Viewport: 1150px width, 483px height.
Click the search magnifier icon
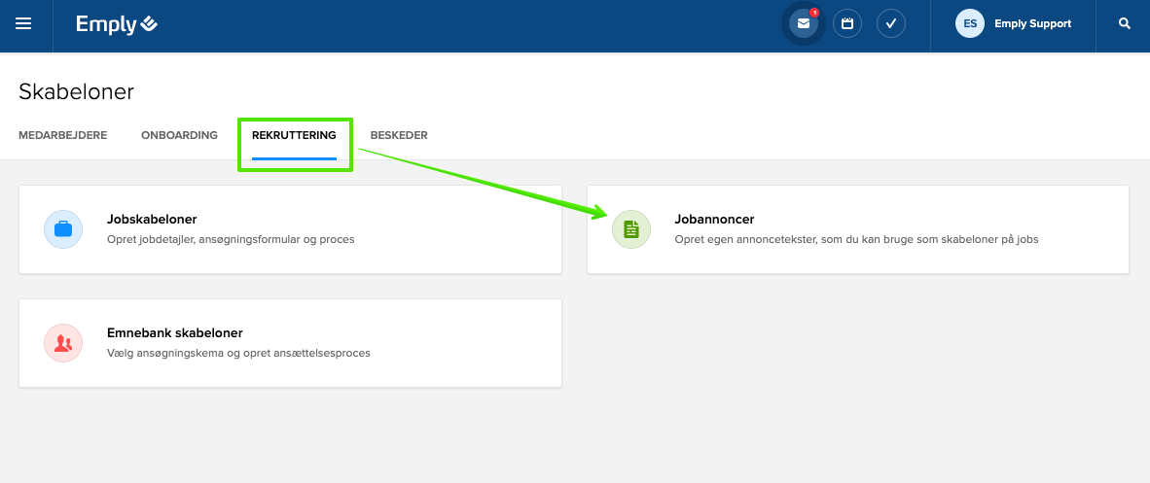1125,24
